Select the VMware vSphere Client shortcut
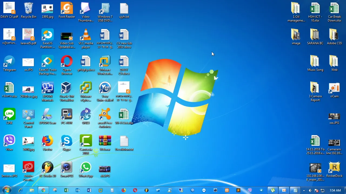 [86, 92]
